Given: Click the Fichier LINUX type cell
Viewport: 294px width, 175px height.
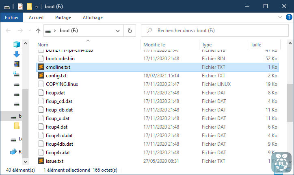Looking at the screenshot, I should (216, 84).
